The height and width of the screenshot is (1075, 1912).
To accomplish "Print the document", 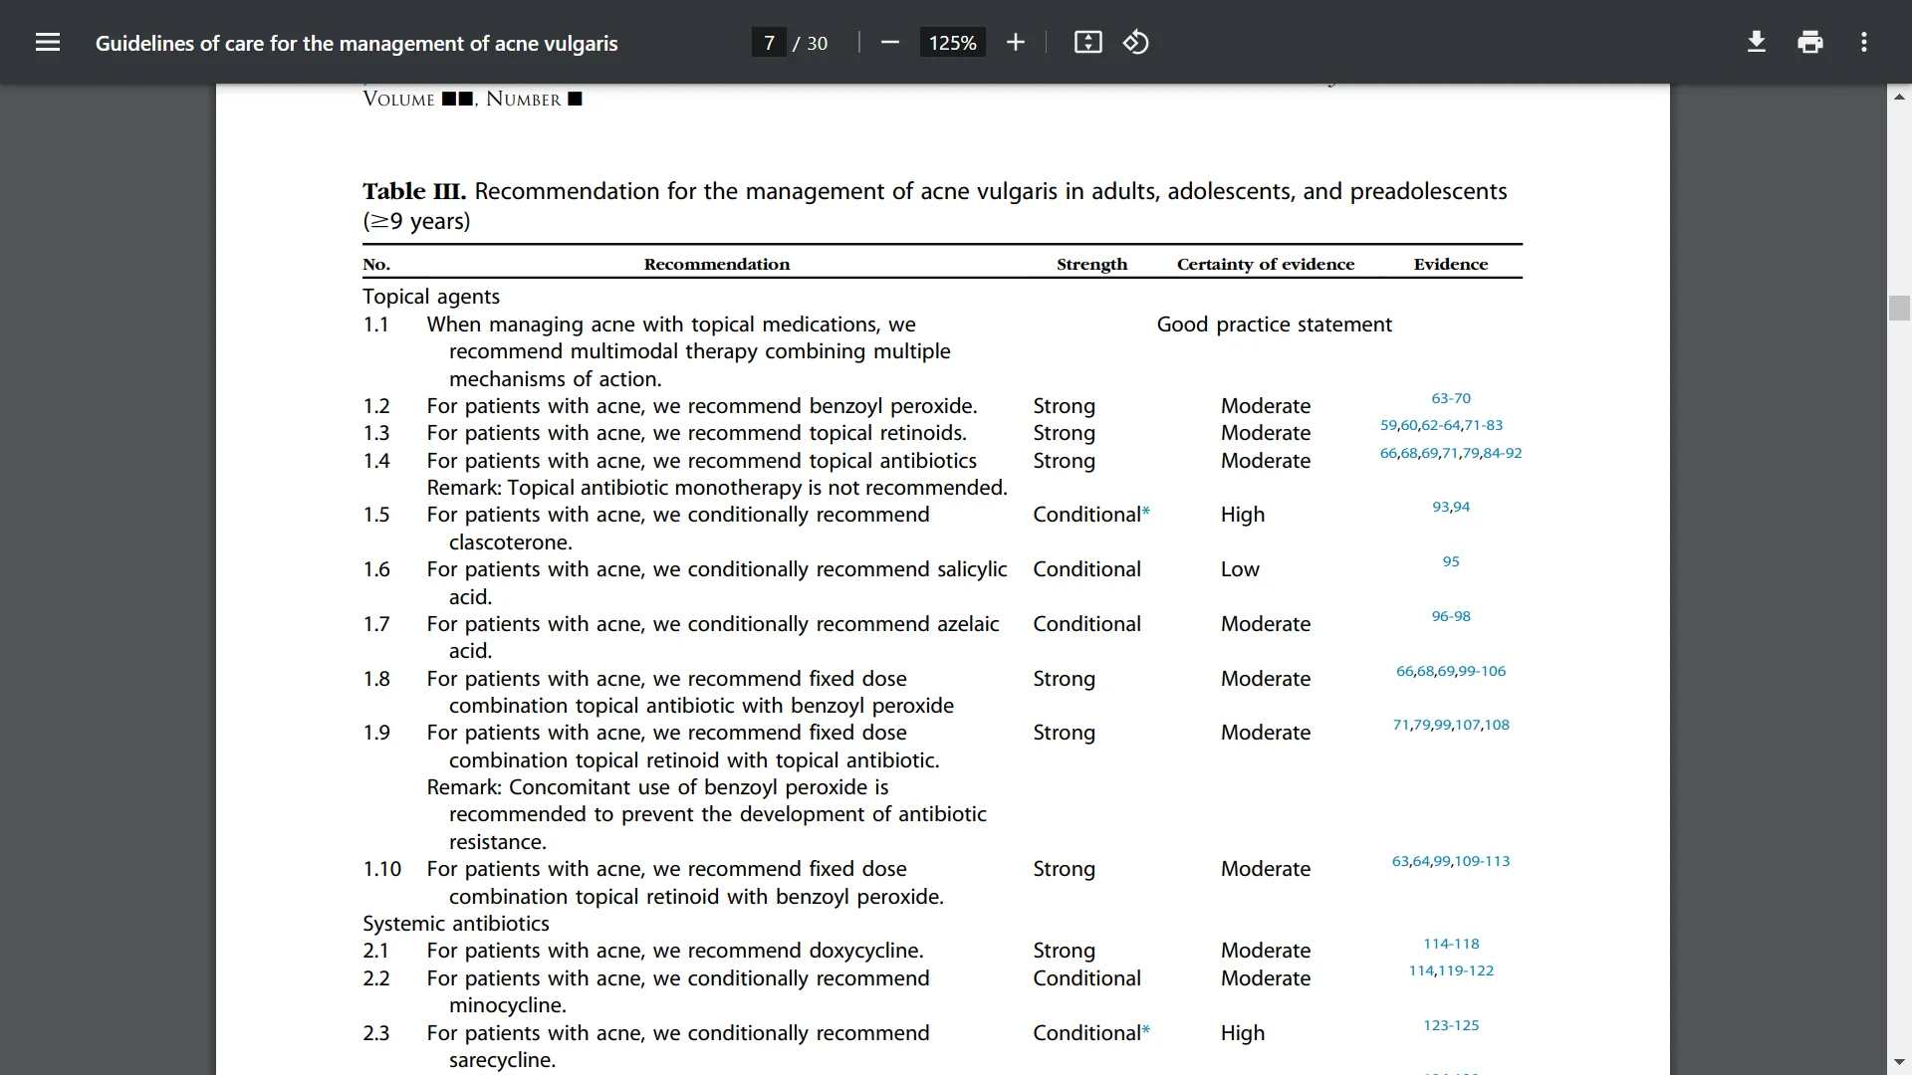I will coord(1810,42).
